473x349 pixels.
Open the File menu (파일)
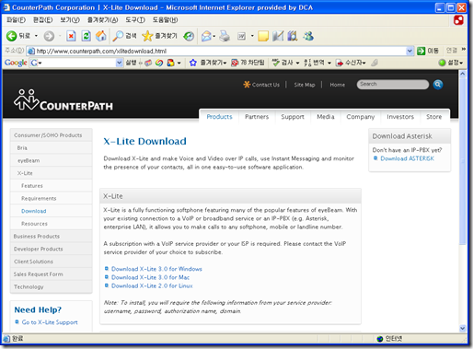click(x=17, y=20)
